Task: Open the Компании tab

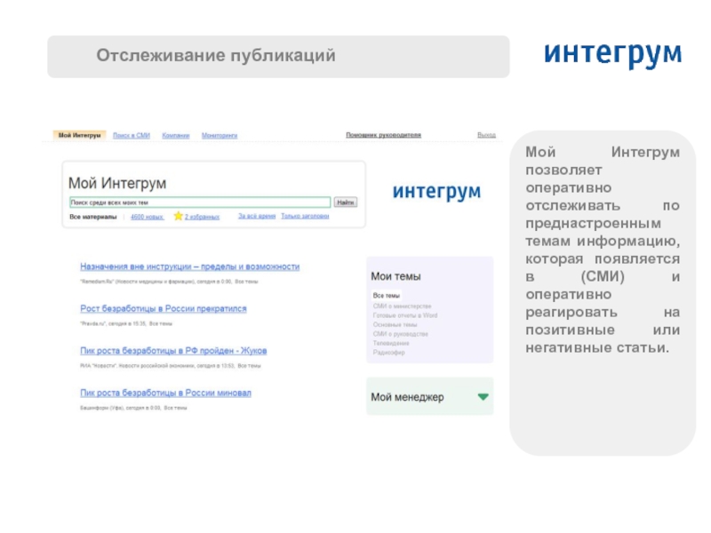Action: [x=175, y=135]
